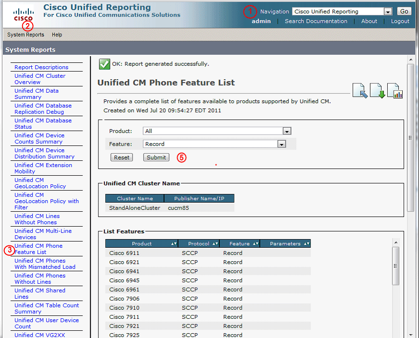
Task: Open the Help menu
Action: (57, 35)
